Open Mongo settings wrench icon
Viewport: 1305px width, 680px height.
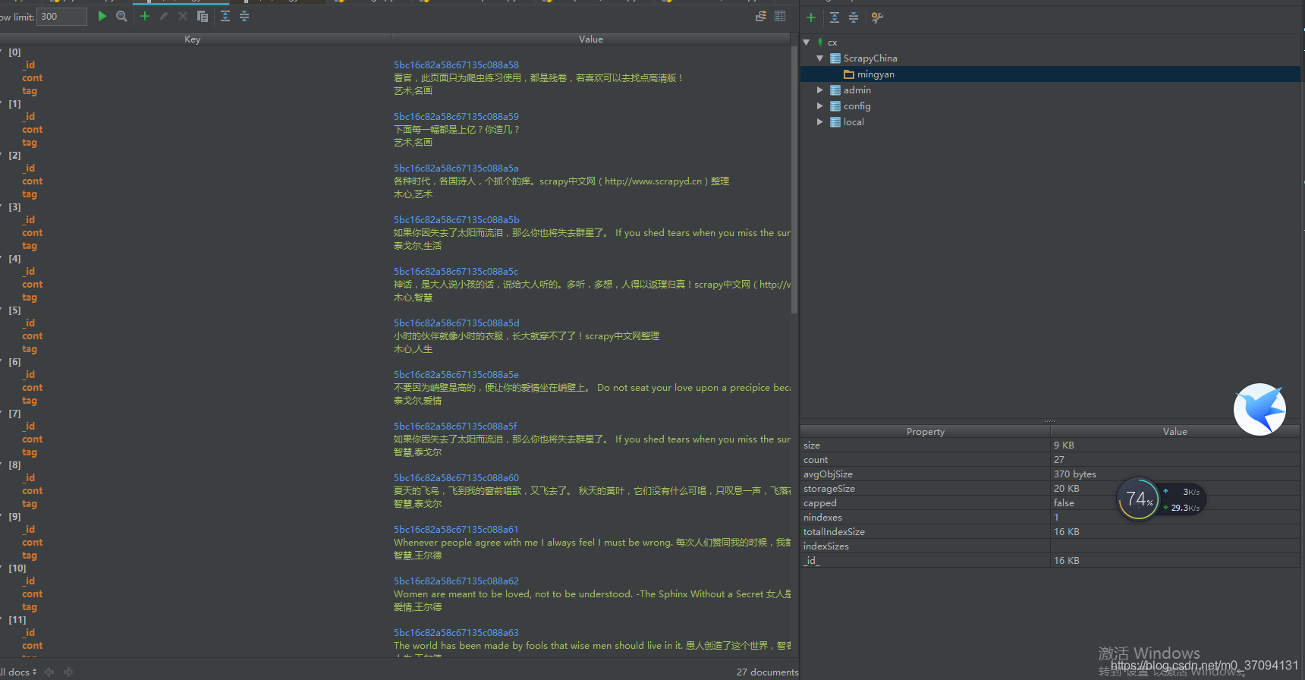pyautogui.click(x=877, y=17)
